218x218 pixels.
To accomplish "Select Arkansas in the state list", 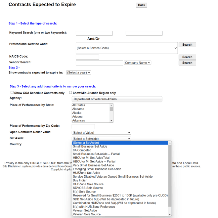I will click(91, 120).
